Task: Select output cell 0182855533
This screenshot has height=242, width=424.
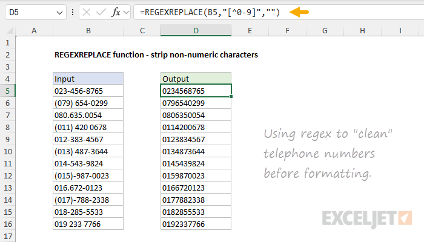Action: coord(196,212)
